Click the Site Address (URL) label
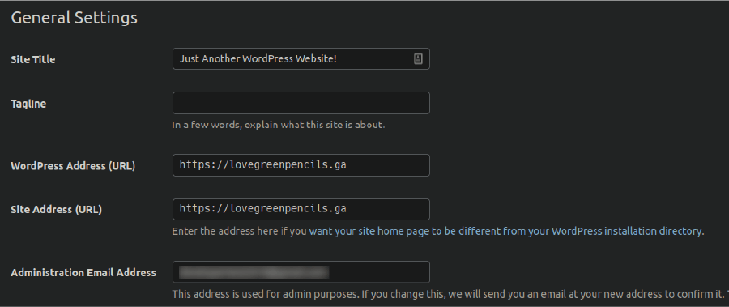Screen dimensions: 729x307 [x=56, y=209]
